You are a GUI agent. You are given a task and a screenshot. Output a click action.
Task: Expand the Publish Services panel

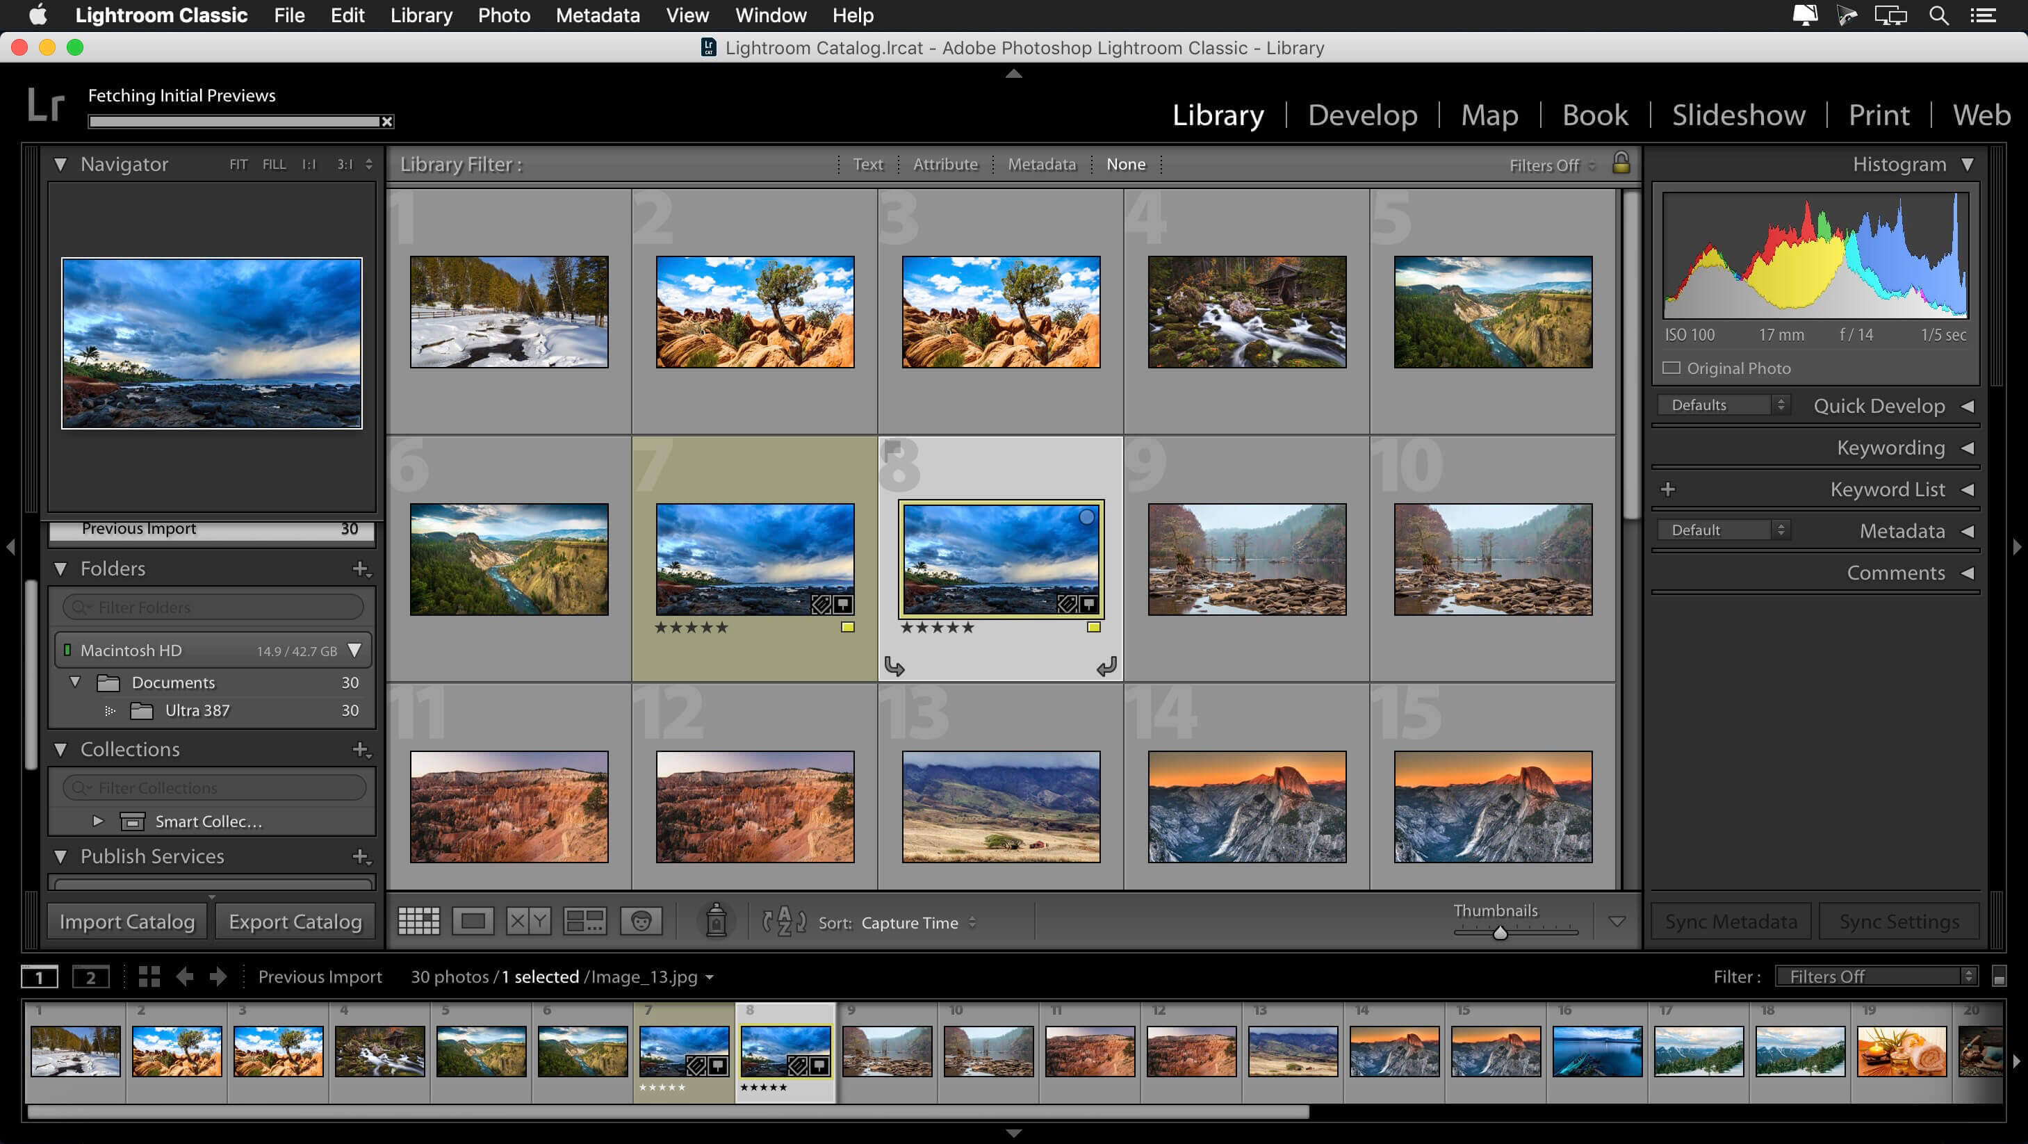pyautogui.click(x=61, y=857)
